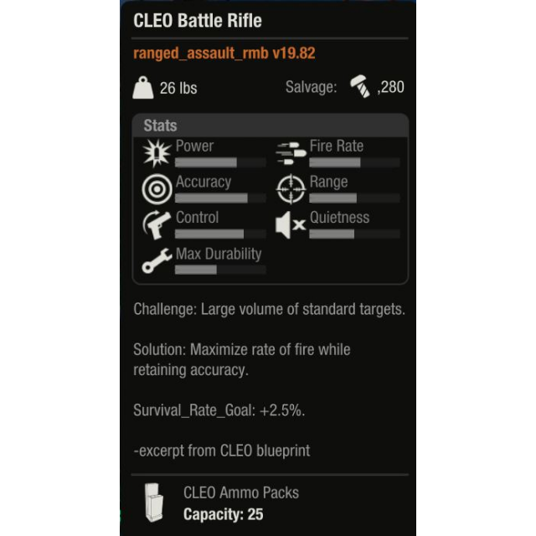Click the Stats section header
536x536 pixels.
point(160,126)
